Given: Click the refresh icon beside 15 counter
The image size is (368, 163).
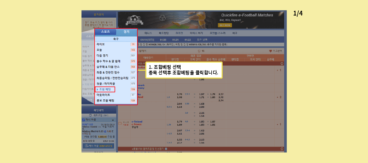Looking at the screenshot, I should coord(199,51).
